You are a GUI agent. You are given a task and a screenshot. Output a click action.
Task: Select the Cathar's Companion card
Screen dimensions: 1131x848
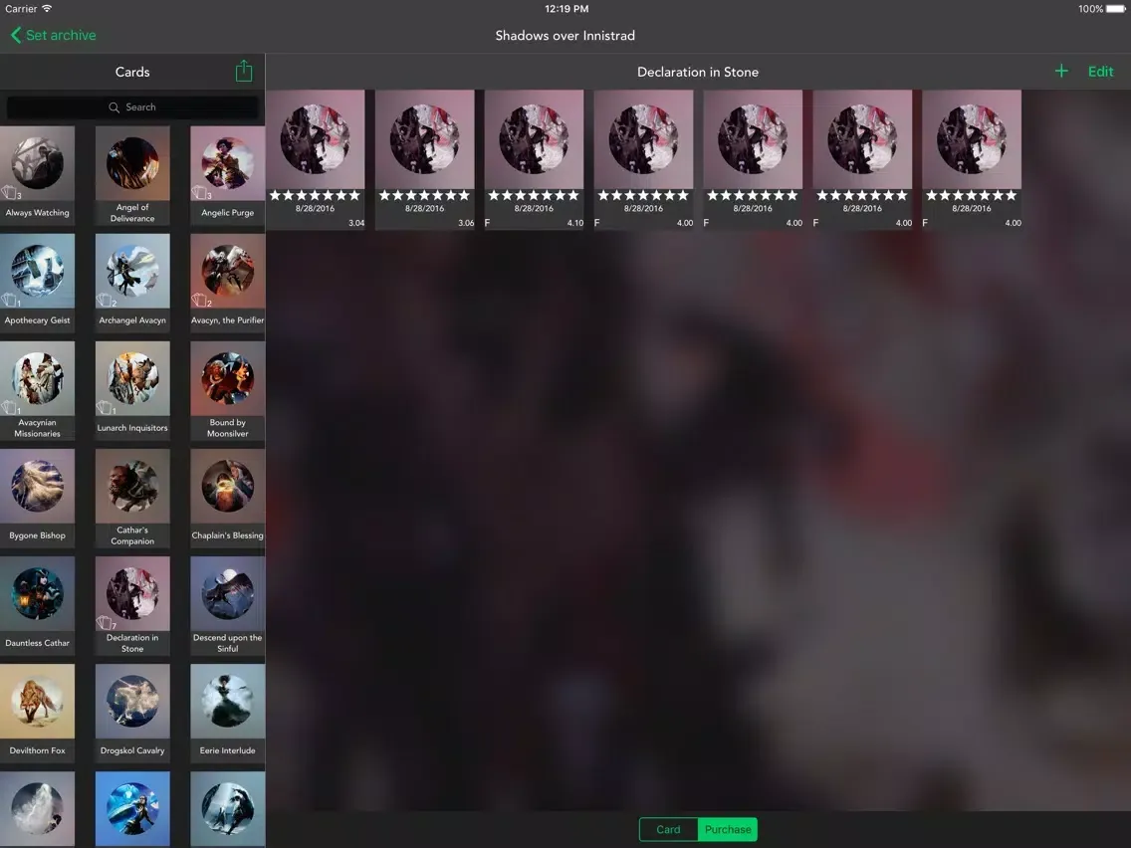[x=132, y=498]
